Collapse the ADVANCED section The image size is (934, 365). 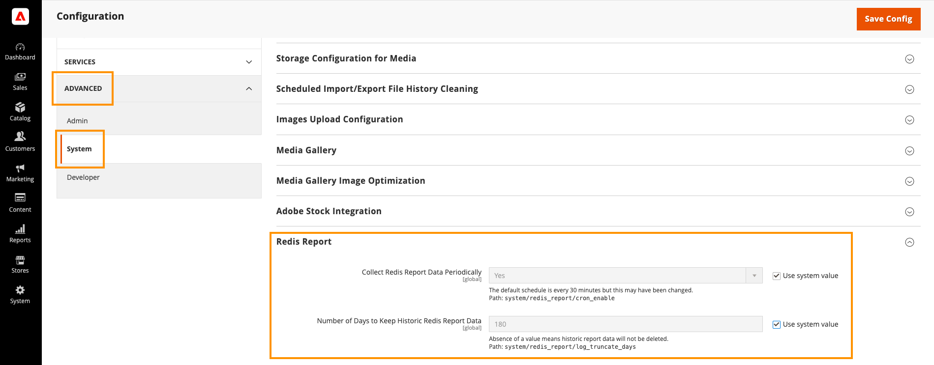159,88
